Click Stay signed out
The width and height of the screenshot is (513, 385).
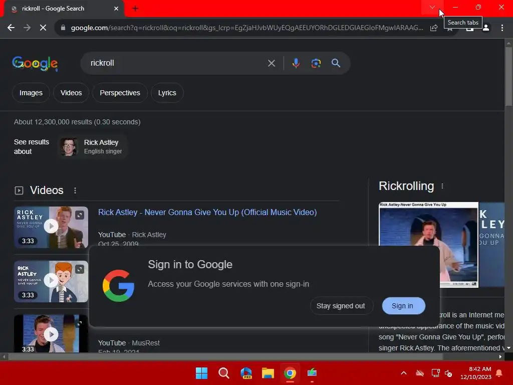coord(341,306)
